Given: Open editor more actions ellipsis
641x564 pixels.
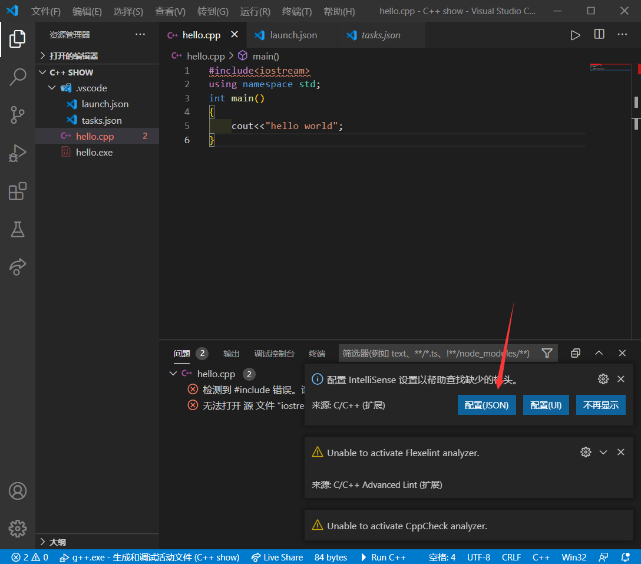Looking at the screenshot, I should click(622, 34).
